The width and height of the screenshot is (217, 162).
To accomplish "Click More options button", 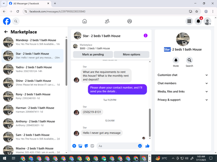I will tap(132, 55).
